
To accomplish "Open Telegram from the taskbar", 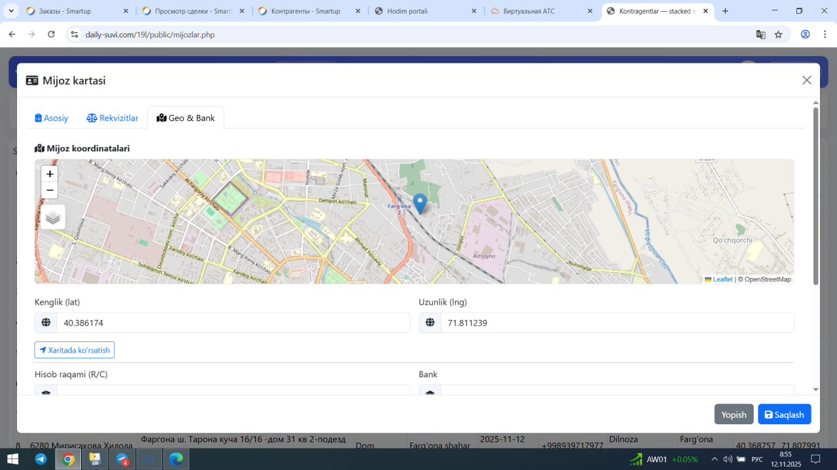I will (x=41, y=460).
